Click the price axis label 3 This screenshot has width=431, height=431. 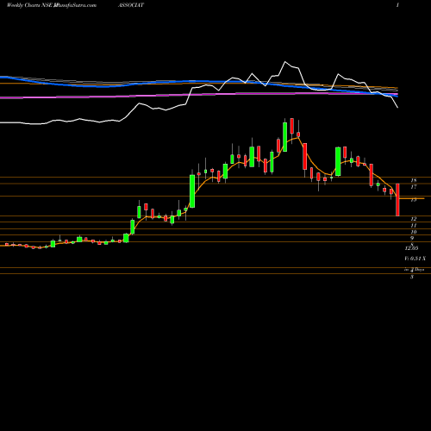(412, 277)
